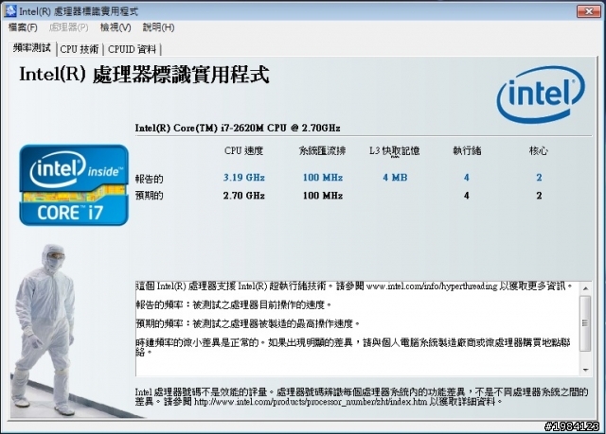Click the scroll down arrow in description box
This screenshot has width=606, height=434.
tap(585, 370)
